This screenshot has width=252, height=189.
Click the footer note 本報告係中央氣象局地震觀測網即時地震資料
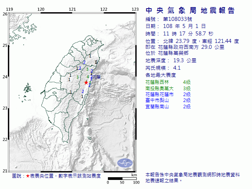pyautogui.click(x=193, y=175)
